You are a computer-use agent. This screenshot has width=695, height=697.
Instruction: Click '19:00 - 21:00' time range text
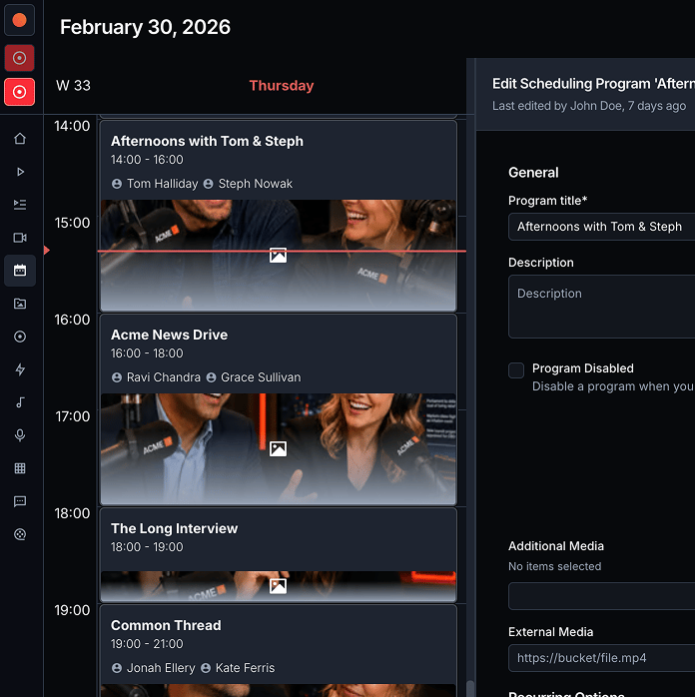[147, 644]
